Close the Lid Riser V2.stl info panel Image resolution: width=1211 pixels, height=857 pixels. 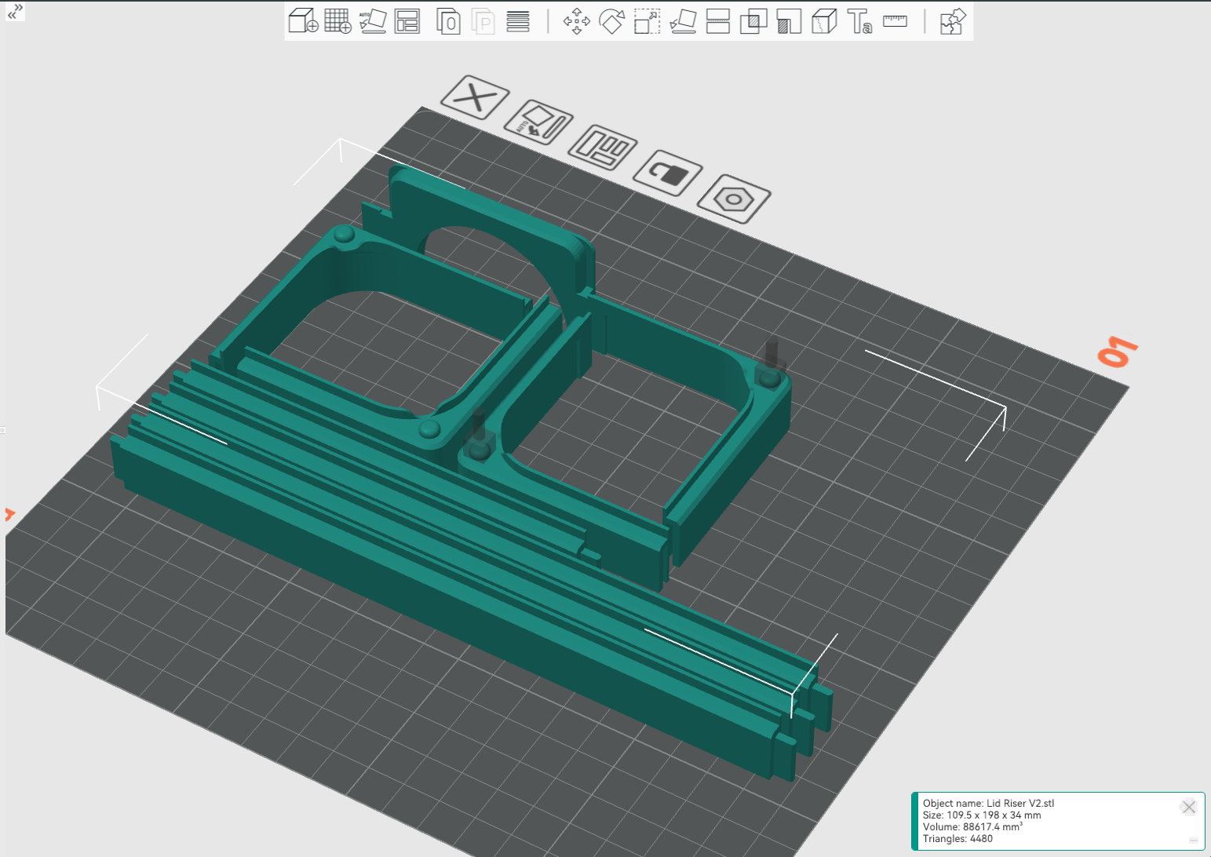pyautogui.click(x=1188, y=807)
